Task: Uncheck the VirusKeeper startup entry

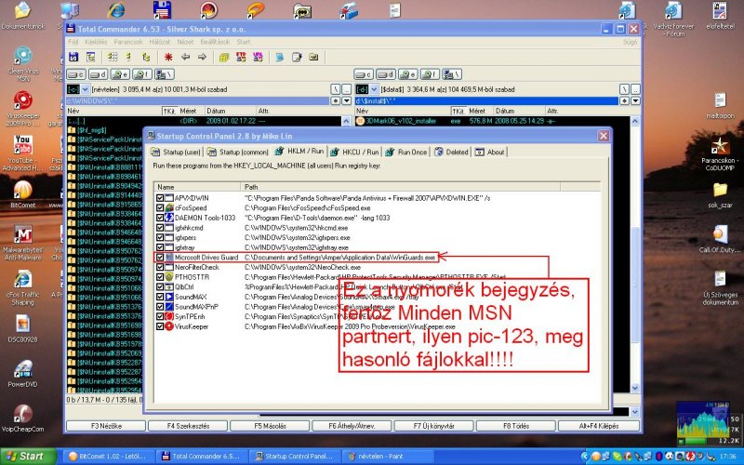Action: coord(160,326)
